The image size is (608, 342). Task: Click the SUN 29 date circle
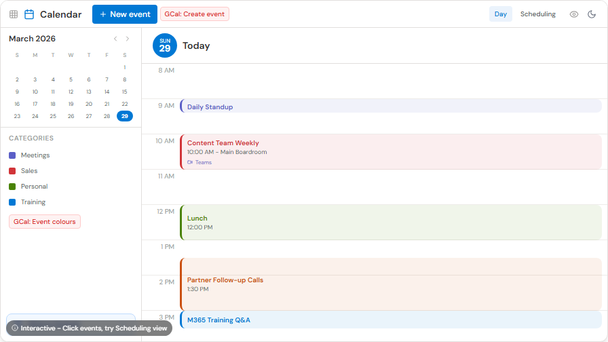pos(165,45)
